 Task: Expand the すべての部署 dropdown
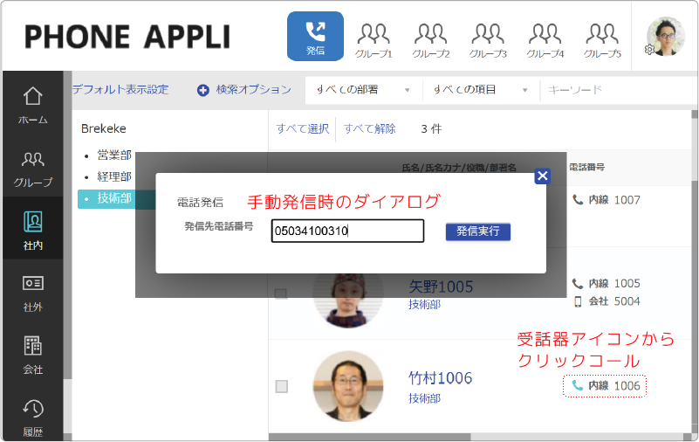[x=363, y=90]
